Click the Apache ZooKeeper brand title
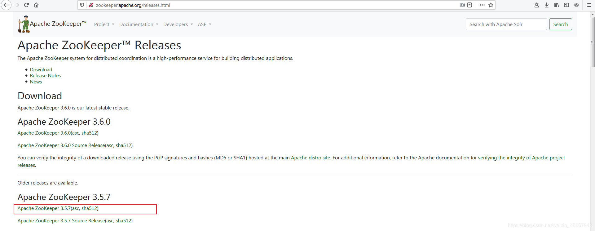 click(x=58, y=24)
